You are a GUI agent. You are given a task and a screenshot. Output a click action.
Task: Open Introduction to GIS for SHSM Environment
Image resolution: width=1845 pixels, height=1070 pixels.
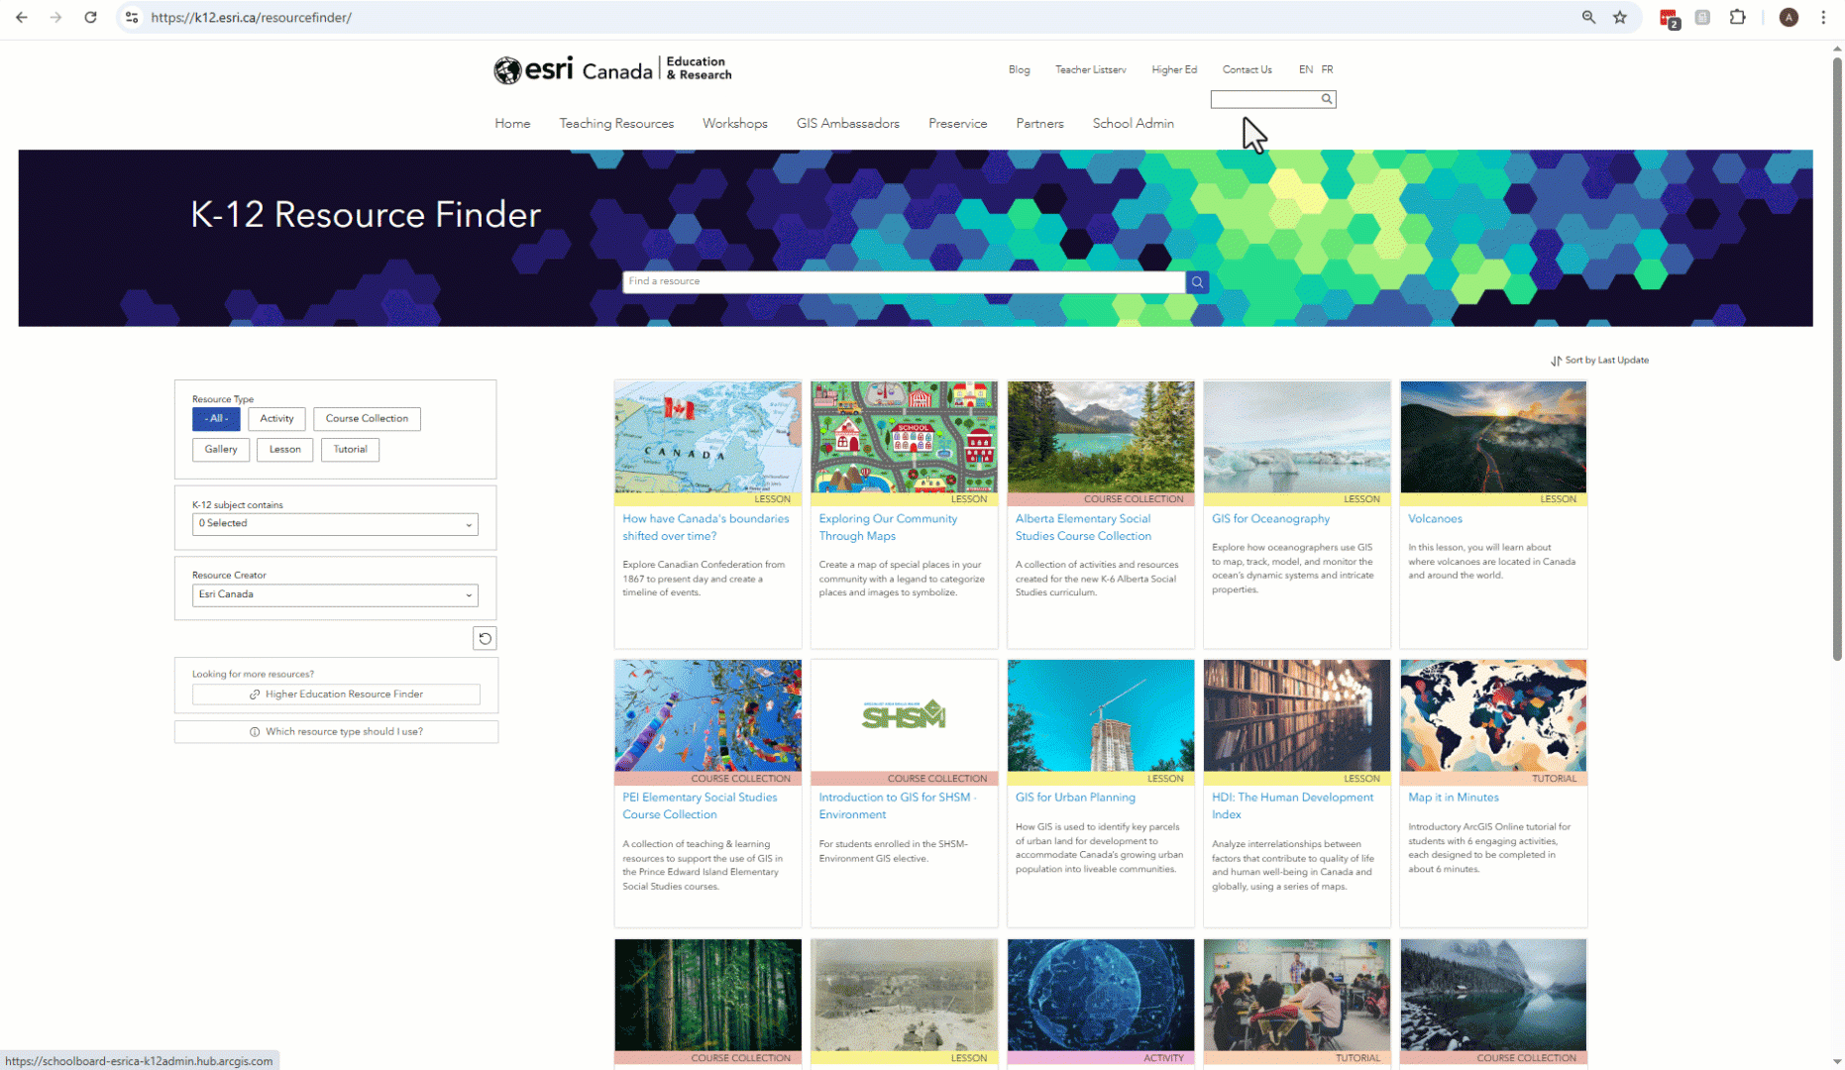[x=897, y=805]
